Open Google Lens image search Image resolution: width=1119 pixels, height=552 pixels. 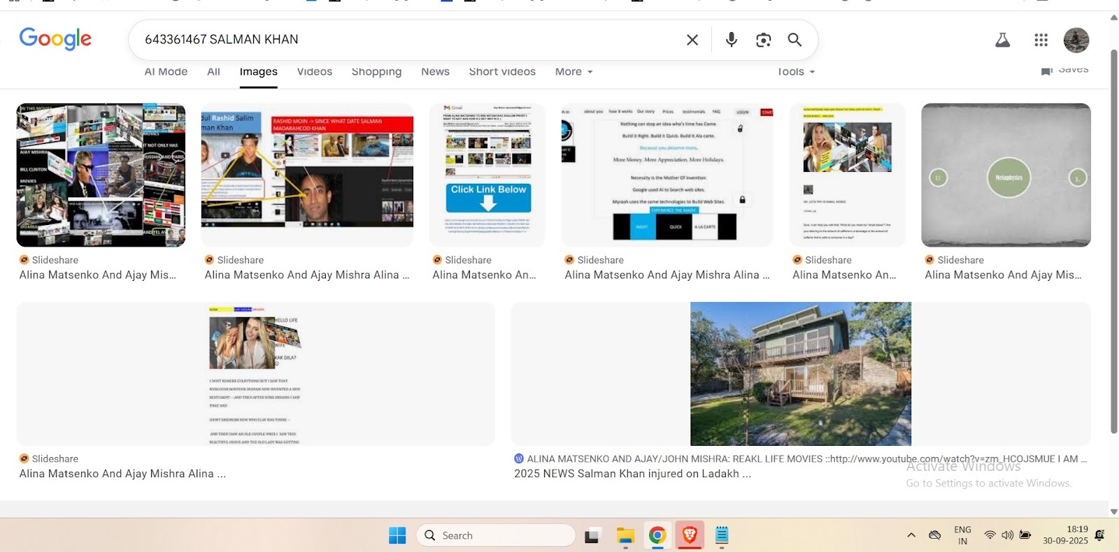[x=763, y=40]
